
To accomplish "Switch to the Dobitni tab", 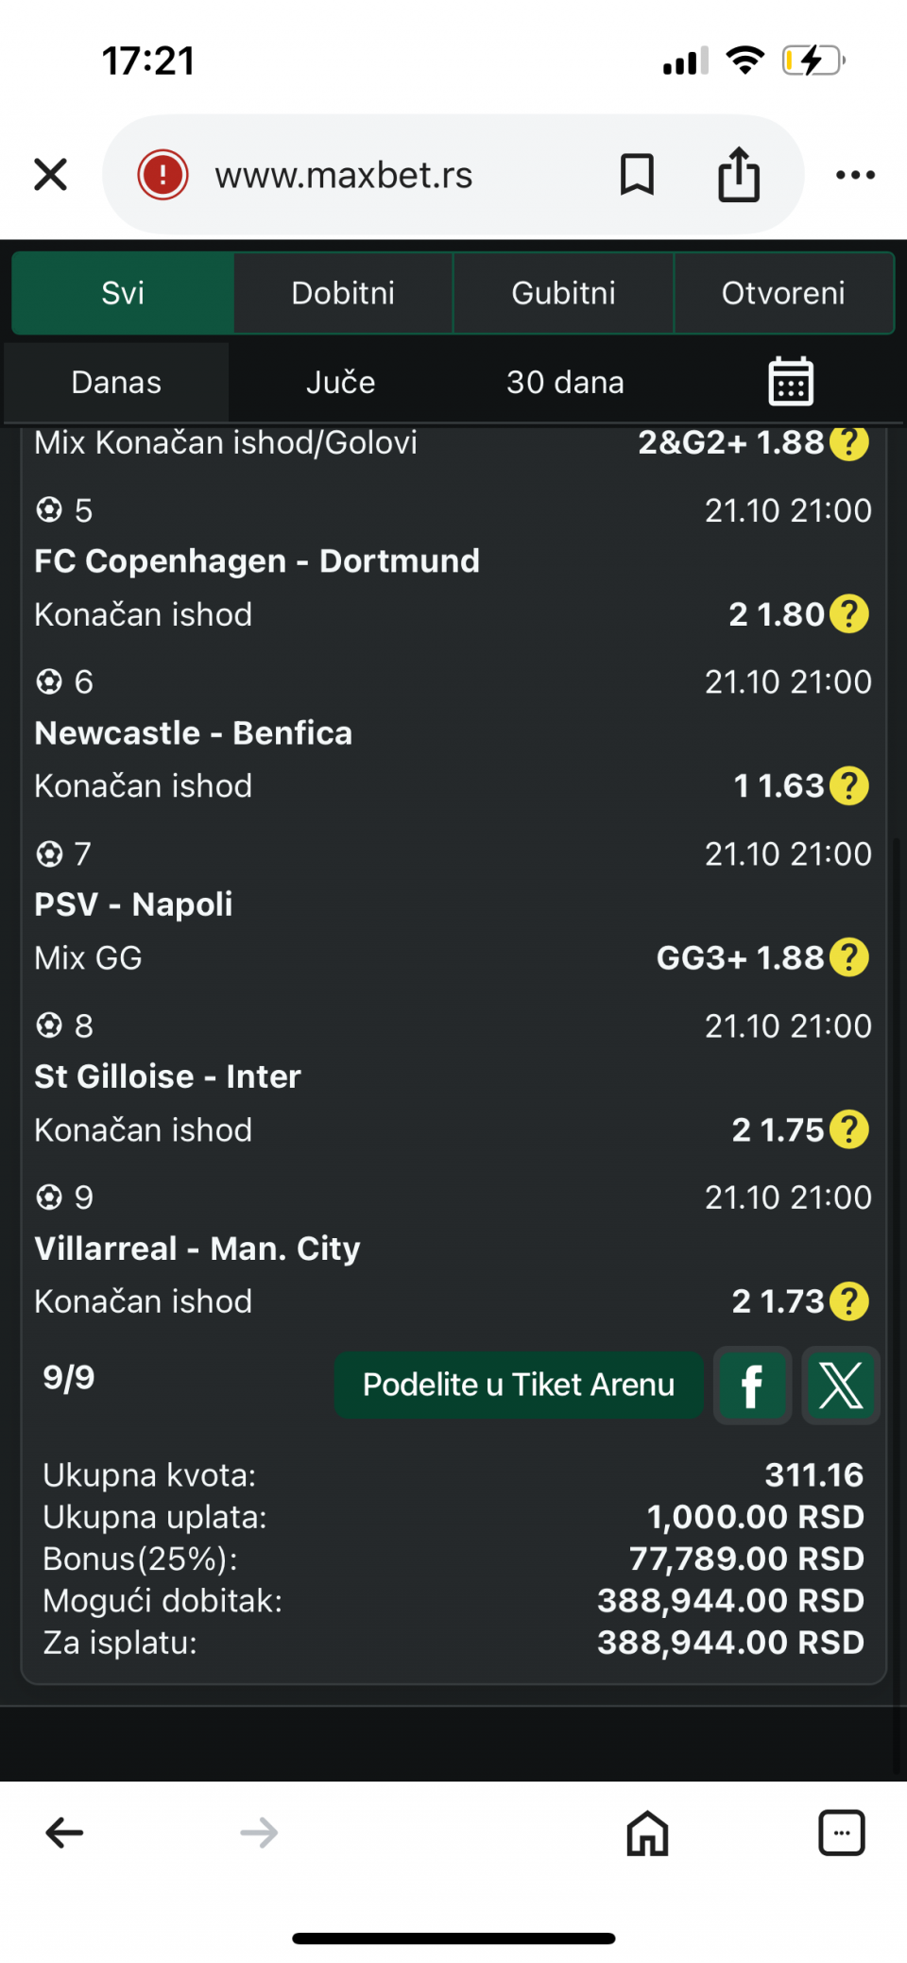I will click(343, 293).
